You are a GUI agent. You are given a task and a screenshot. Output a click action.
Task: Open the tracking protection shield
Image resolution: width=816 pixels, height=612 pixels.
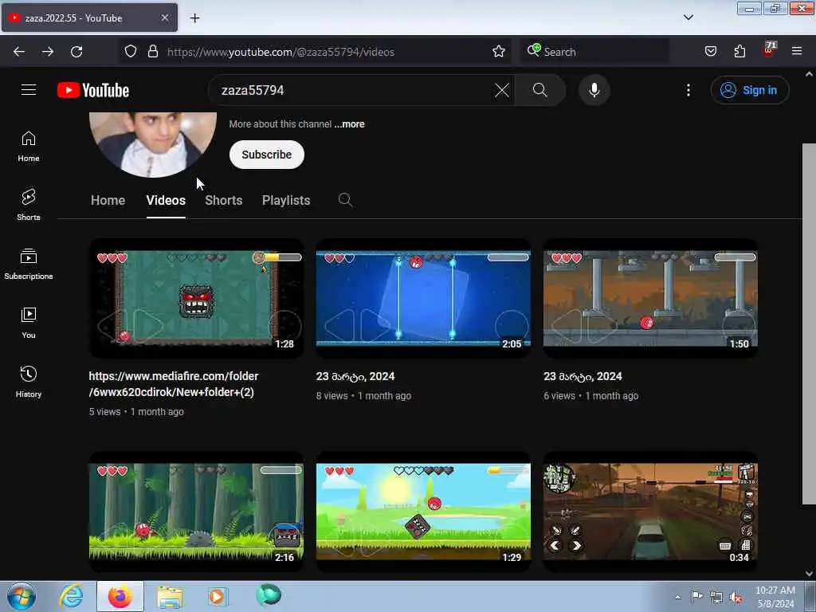pos(131,52)
